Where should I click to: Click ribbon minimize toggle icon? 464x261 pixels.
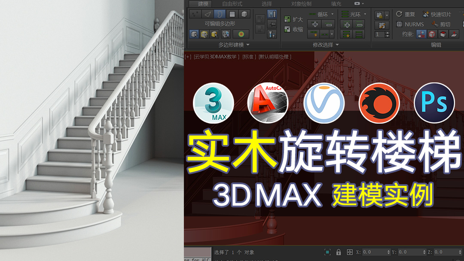pos(357,3)
